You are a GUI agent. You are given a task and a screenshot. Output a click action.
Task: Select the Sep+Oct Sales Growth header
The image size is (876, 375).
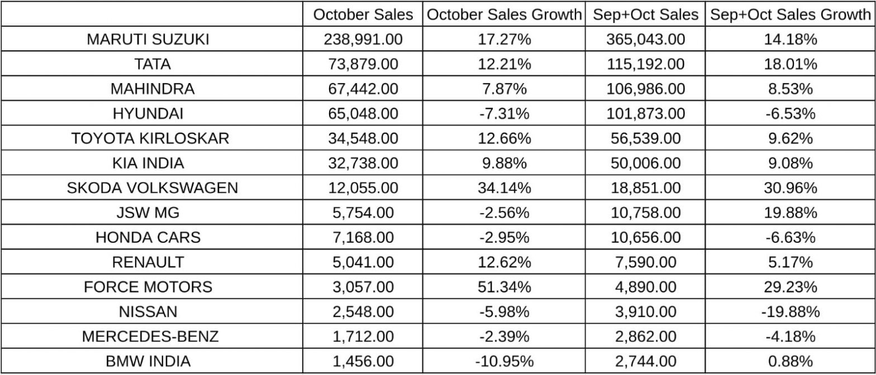pos(791,15)
